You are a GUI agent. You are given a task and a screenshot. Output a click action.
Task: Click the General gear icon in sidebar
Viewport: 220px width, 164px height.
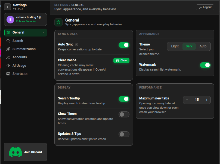tap(8, 32)
